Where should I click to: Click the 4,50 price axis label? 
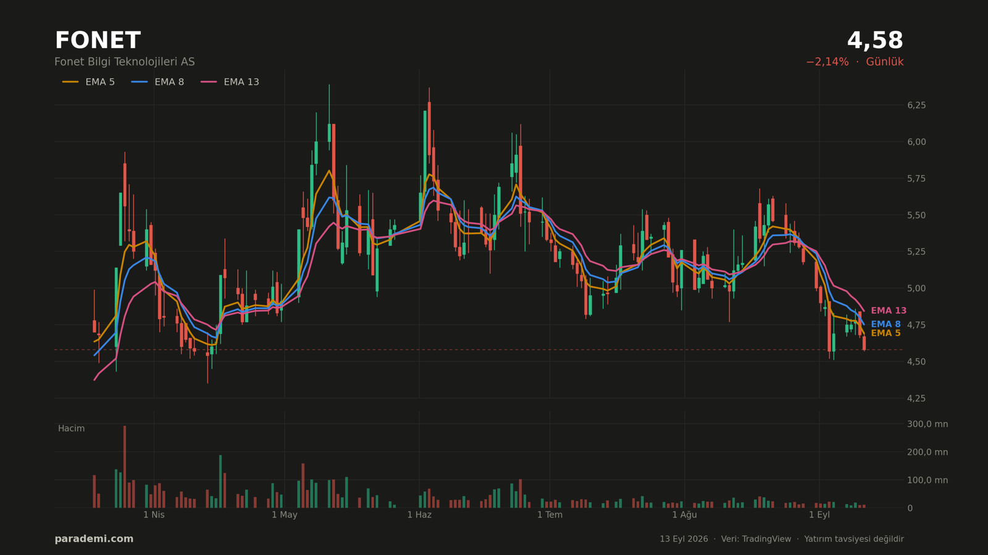pyautogui.click(x=916, y=361)
